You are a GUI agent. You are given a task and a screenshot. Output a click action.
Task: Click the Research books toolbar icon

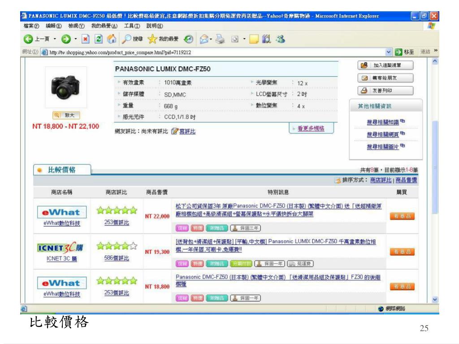[x=266, y=39]
